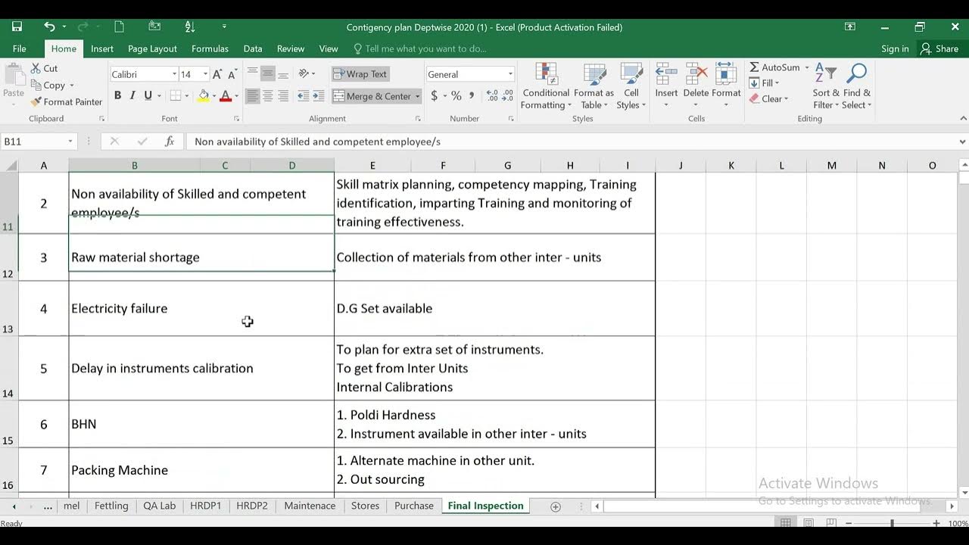Open Sort & Filter menu
The image size is (969, 545).
pos(824,86)
